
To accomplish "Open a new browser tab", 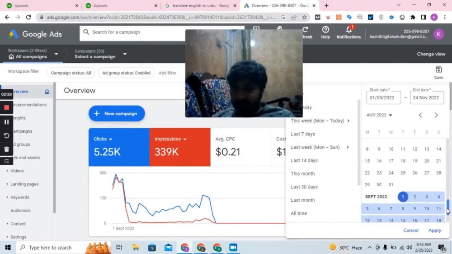I will pyautogui.click(x=326, y=5).
